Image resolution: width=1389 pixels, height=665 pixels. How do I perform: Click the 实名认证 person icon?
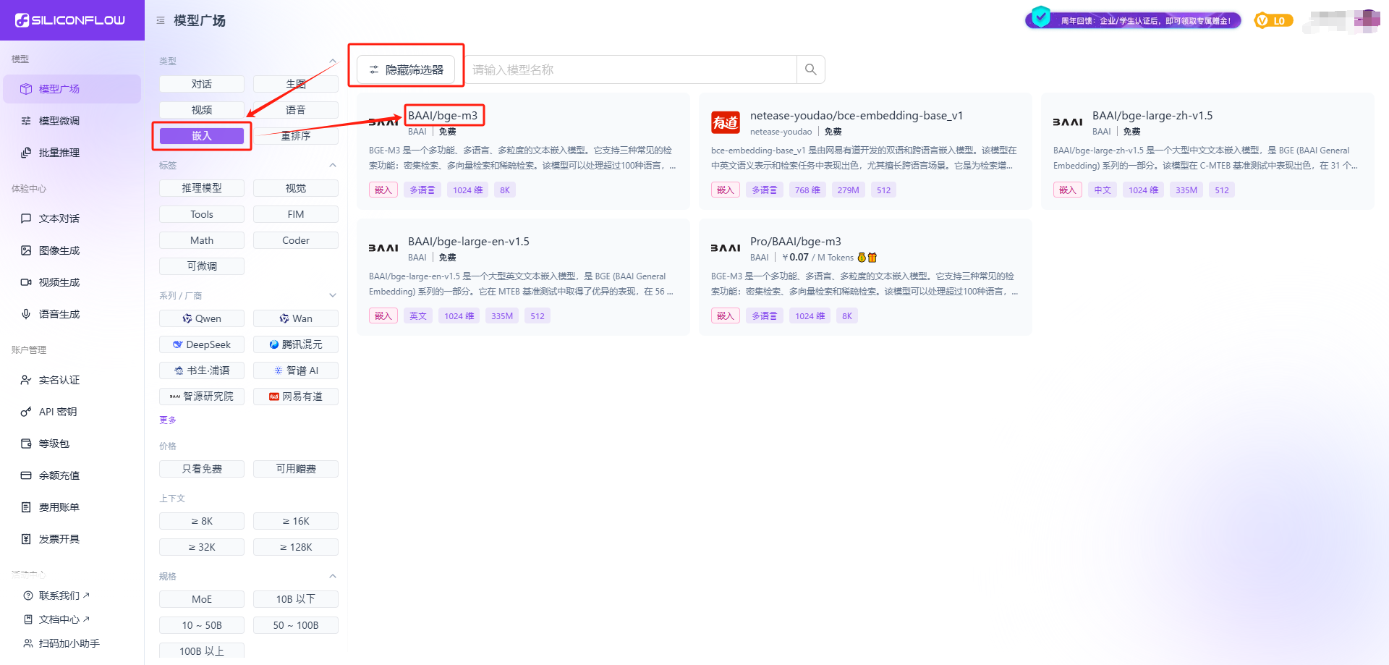point(26,380)
